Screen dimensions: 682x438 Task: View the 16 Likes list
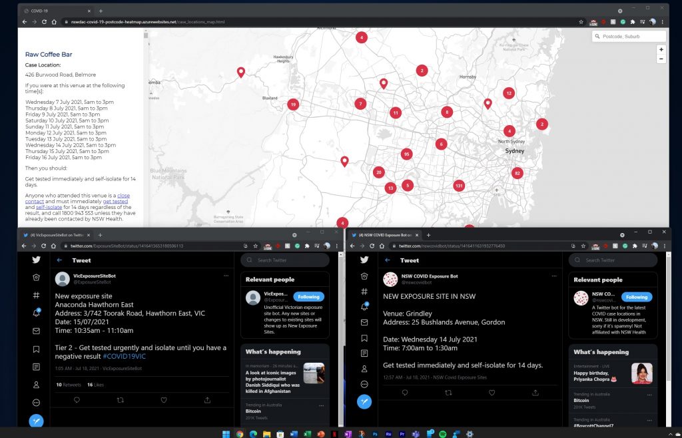[95, 385]
